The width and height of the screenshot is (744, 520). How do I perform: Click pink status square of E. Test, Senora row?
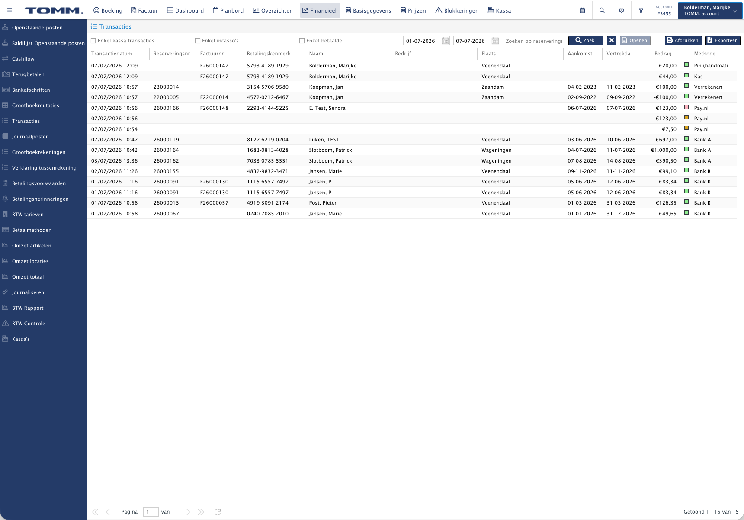(x=686, y=107)
